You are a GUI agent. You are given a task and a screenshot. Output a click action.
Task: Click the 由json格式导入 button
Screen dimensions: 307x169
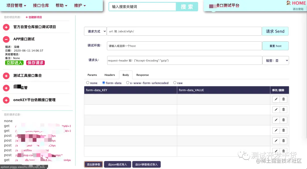117,164
